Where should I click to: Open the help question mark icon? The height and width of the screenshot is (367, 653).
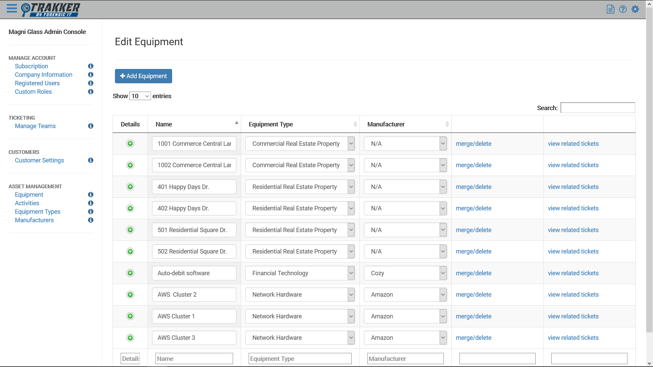coord(623,9)
